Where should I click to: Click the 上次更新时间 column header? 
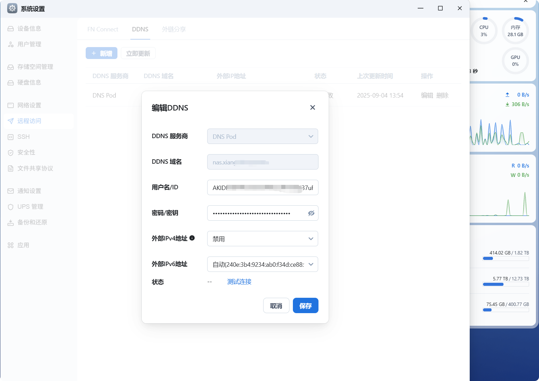(x=375, y=76)
